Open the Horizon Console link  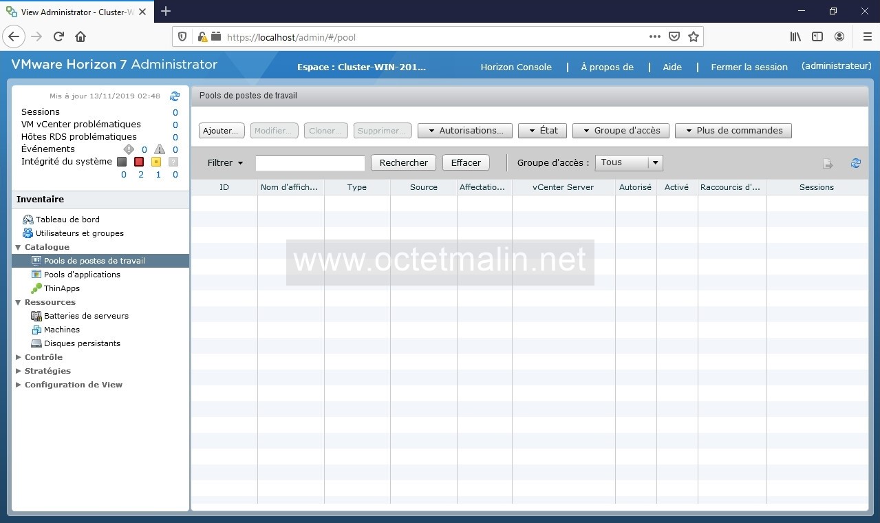click(516, 67)
